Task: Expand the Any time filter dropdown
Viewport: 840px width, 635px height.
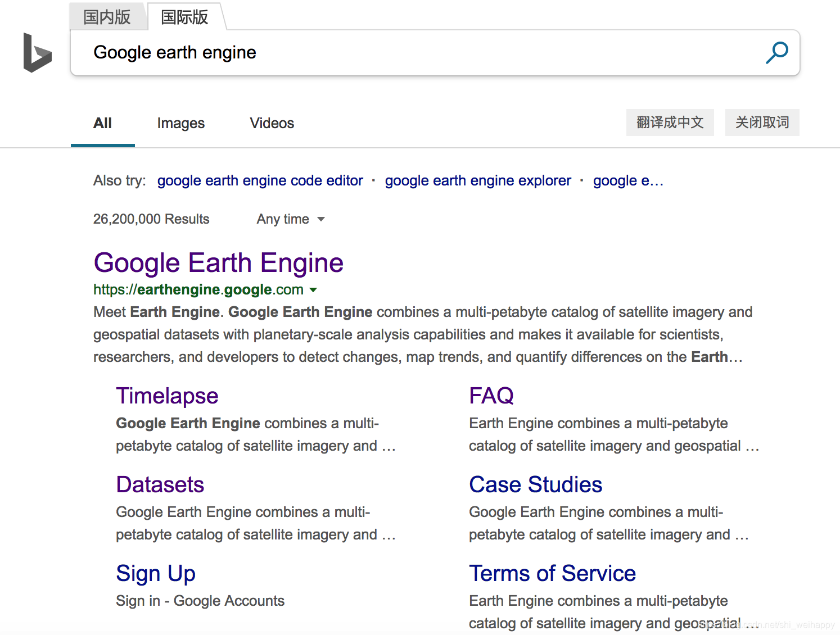Action: (291, 219)
